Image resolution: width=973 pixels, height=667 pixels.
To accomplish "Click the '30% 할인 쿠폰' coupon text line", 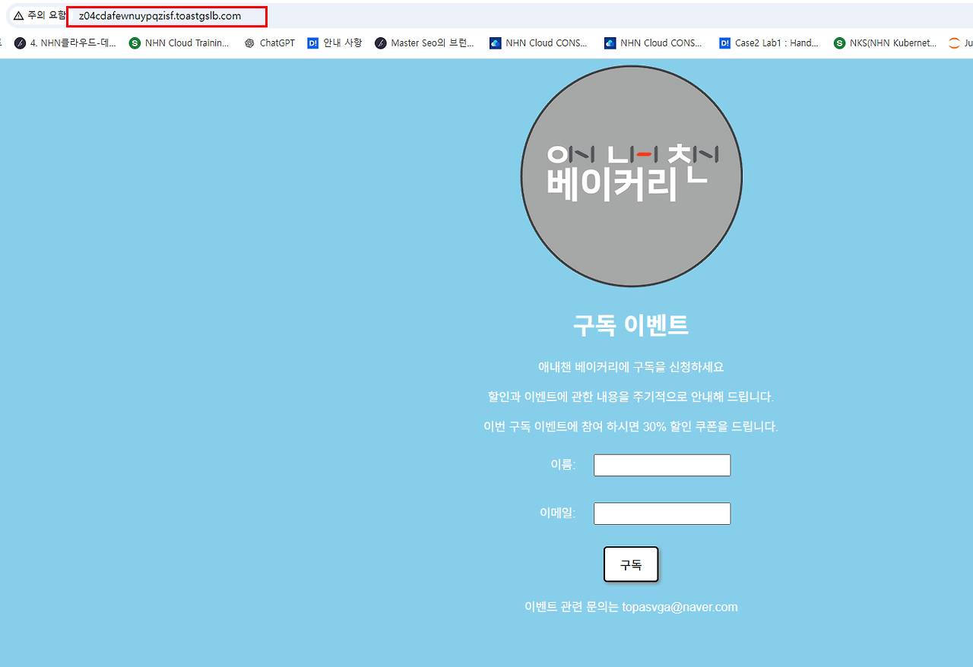I will 631,427.
